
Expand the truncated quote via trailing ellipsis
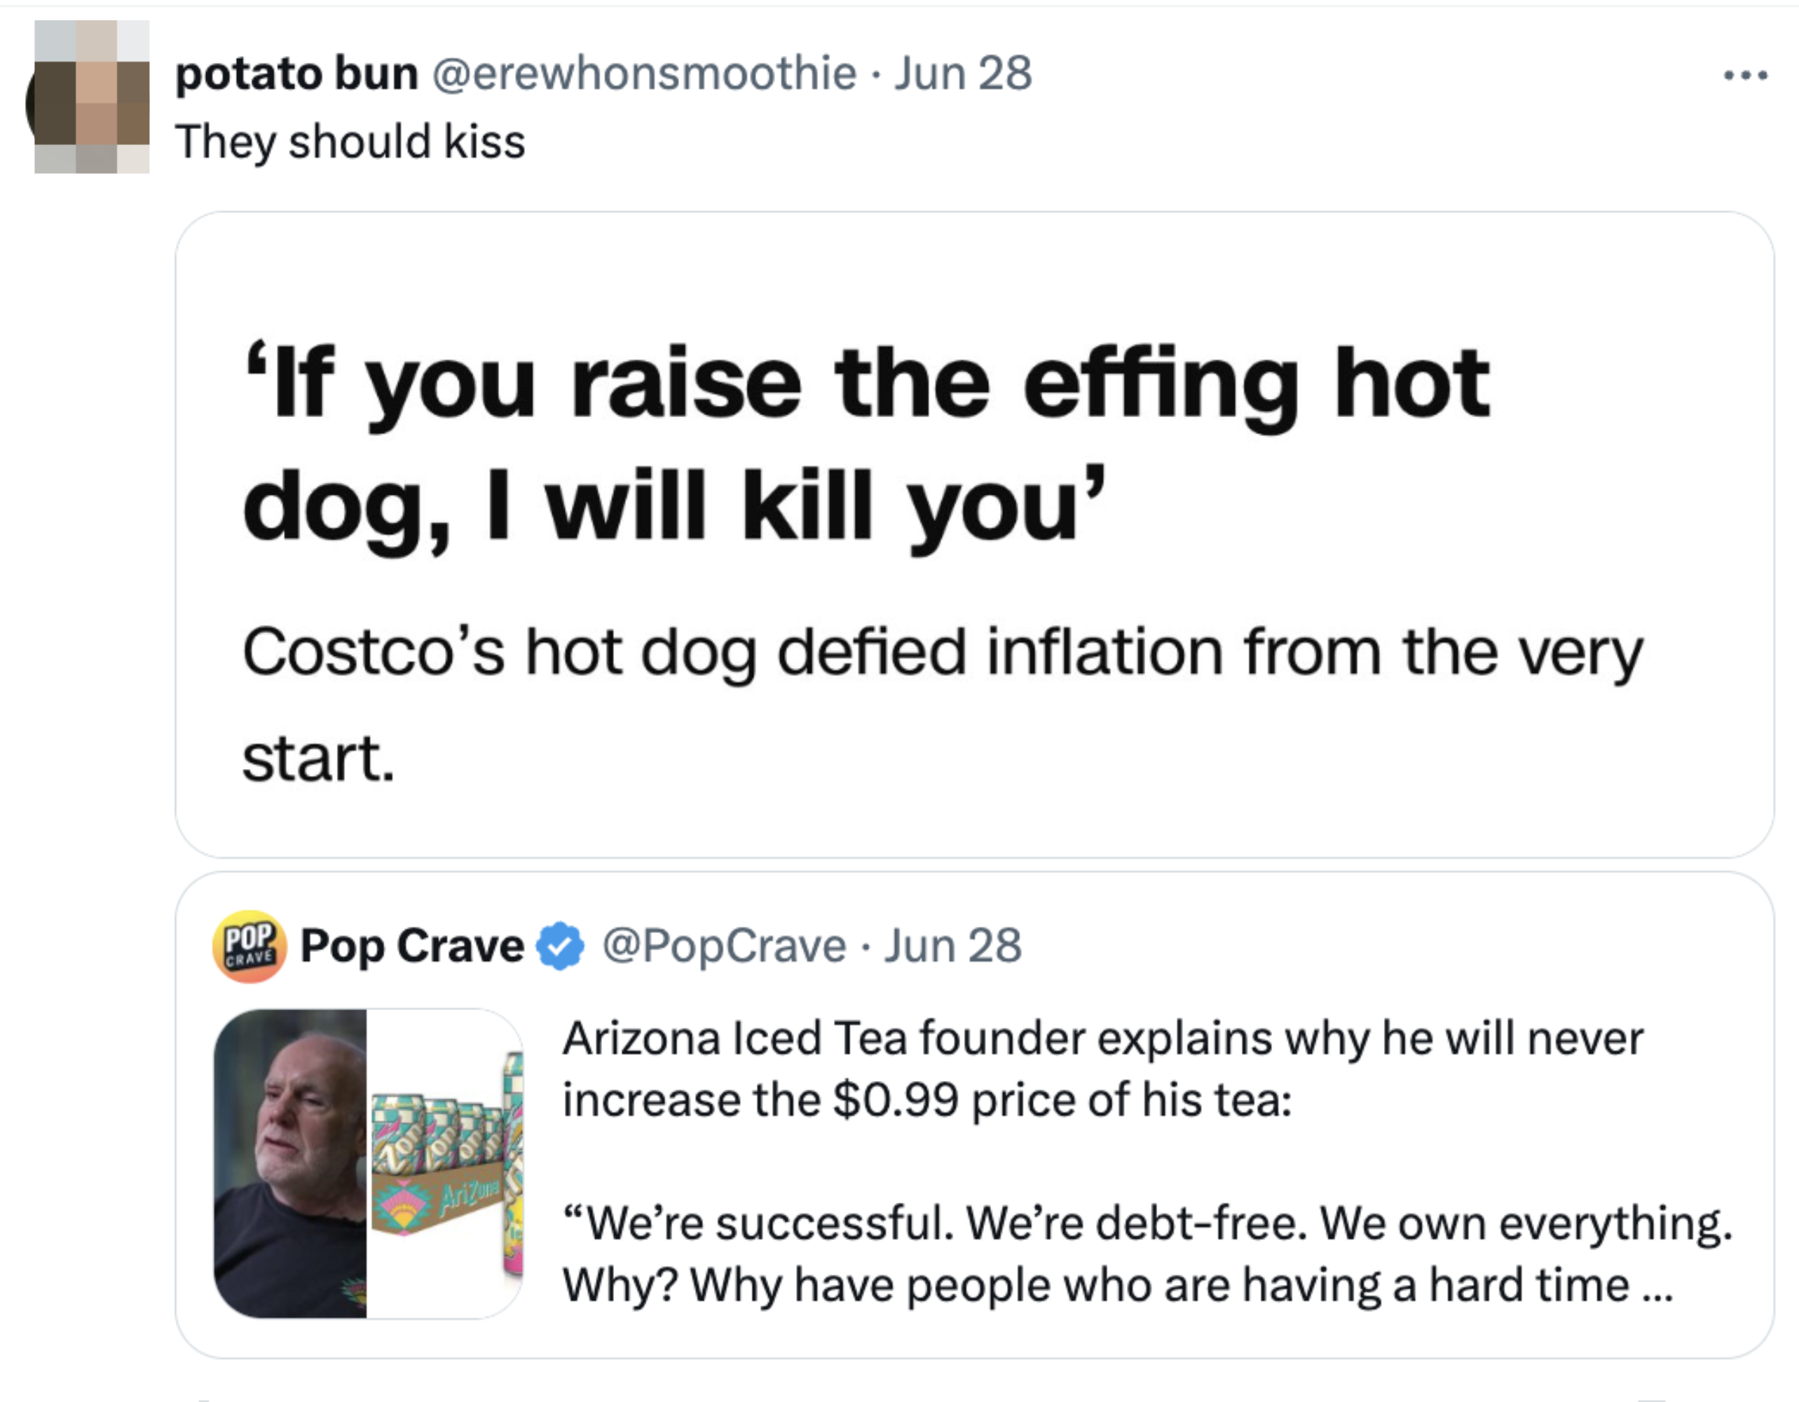pos(1657,1286)
